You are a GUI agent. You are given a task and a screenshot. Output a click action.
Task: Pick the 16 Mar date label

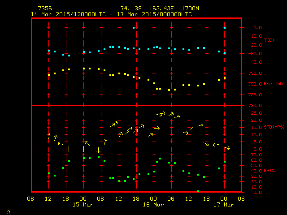coord(153,205)
